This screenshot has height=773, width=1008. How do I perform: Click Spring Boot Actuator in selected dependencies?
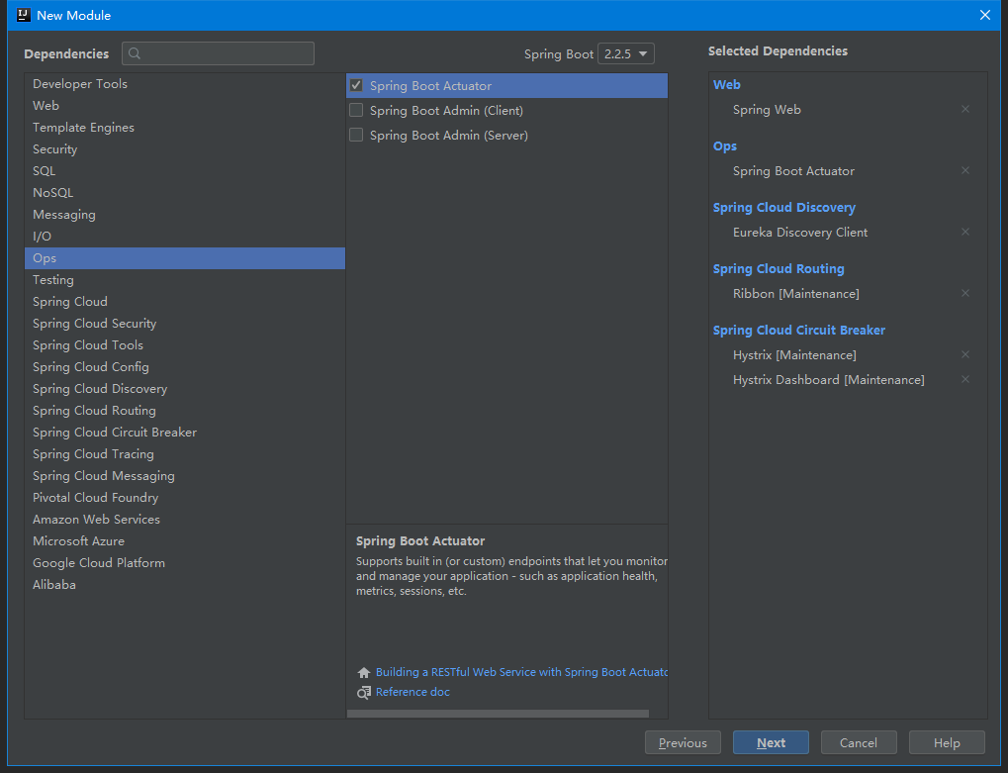794,171
